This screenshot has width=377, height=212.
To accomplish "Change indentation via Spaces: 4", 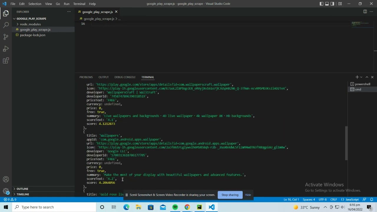I will pyautogui.click(x=309, y=200).
